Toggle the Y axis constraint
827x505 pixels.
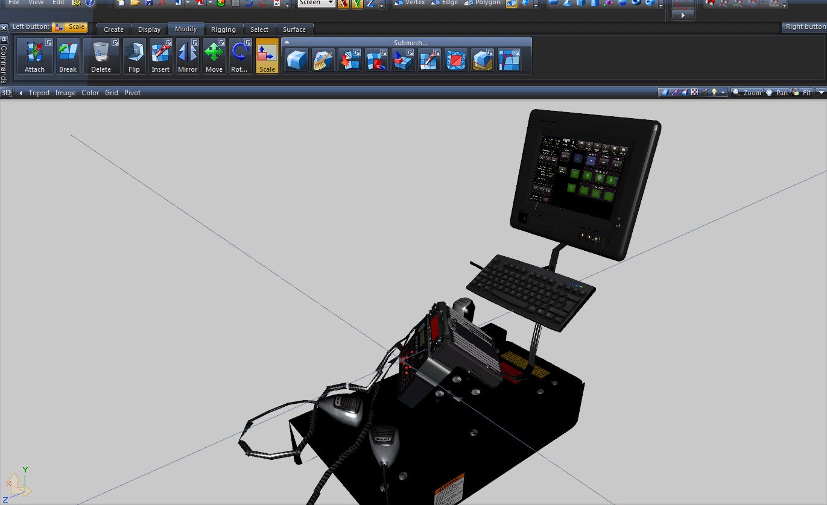357,3
